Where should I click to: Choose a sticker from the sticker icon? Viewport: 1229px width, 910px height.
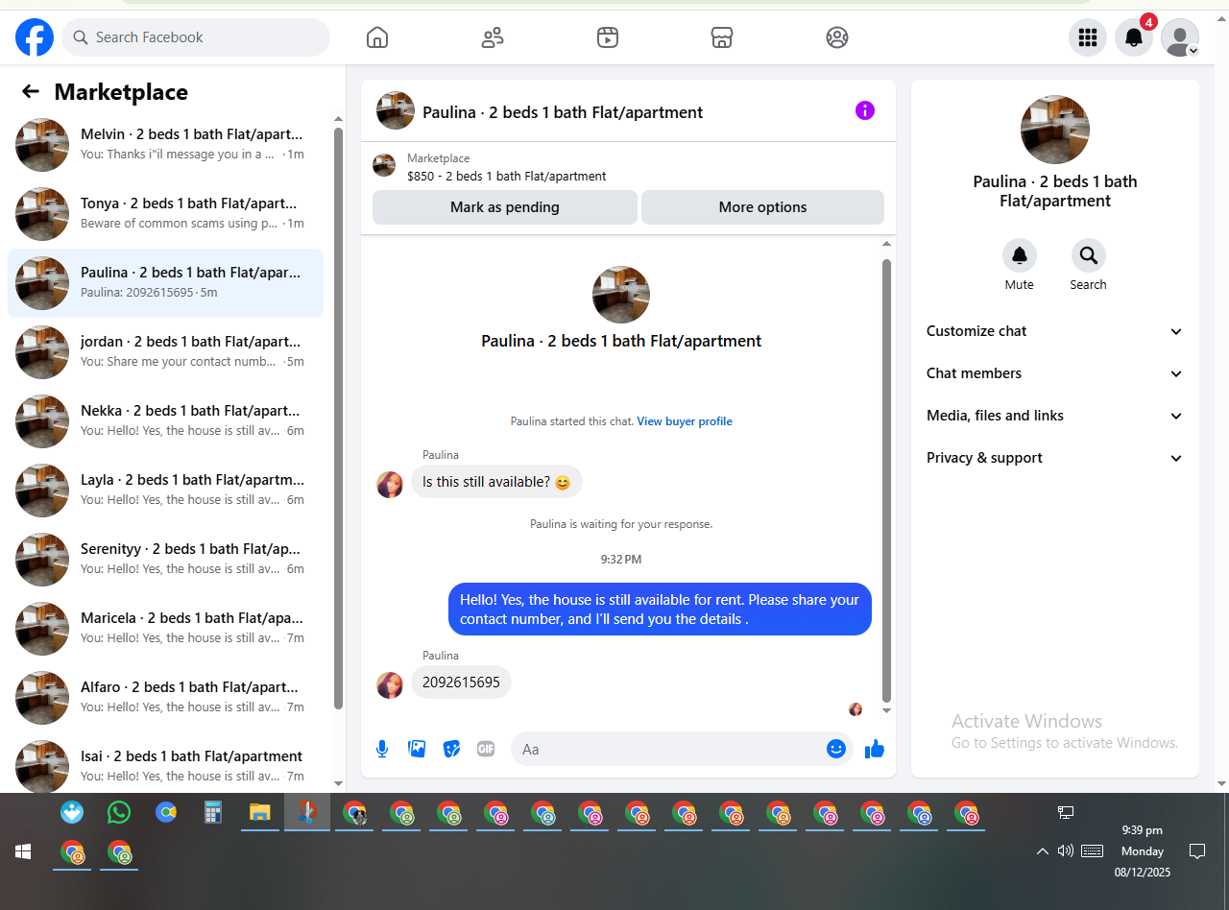451,749
